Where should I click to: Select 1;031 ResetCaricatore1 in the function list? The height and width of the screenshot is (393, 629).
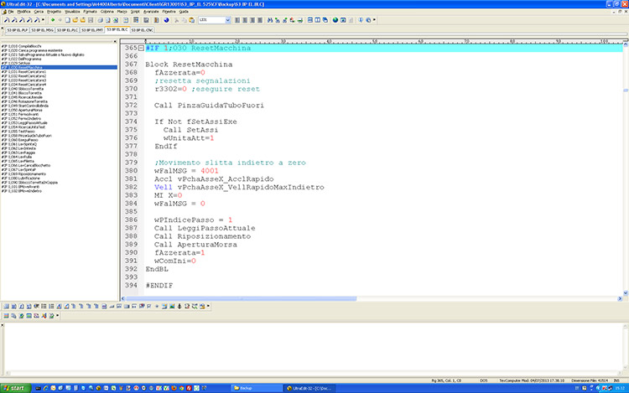23,72
